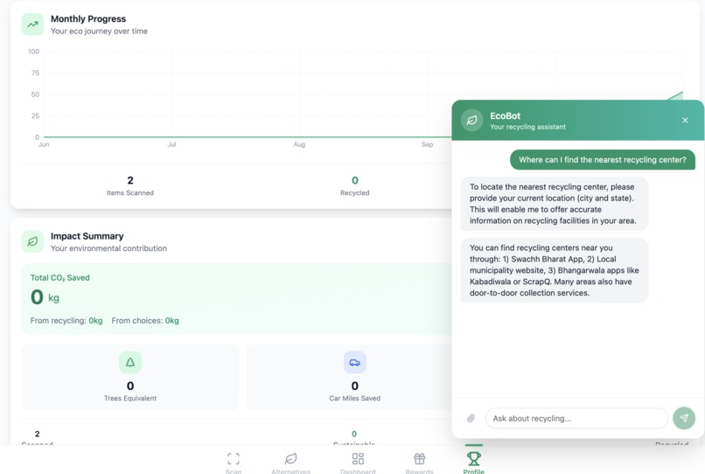Click the Car Miles Saved card

355,377
